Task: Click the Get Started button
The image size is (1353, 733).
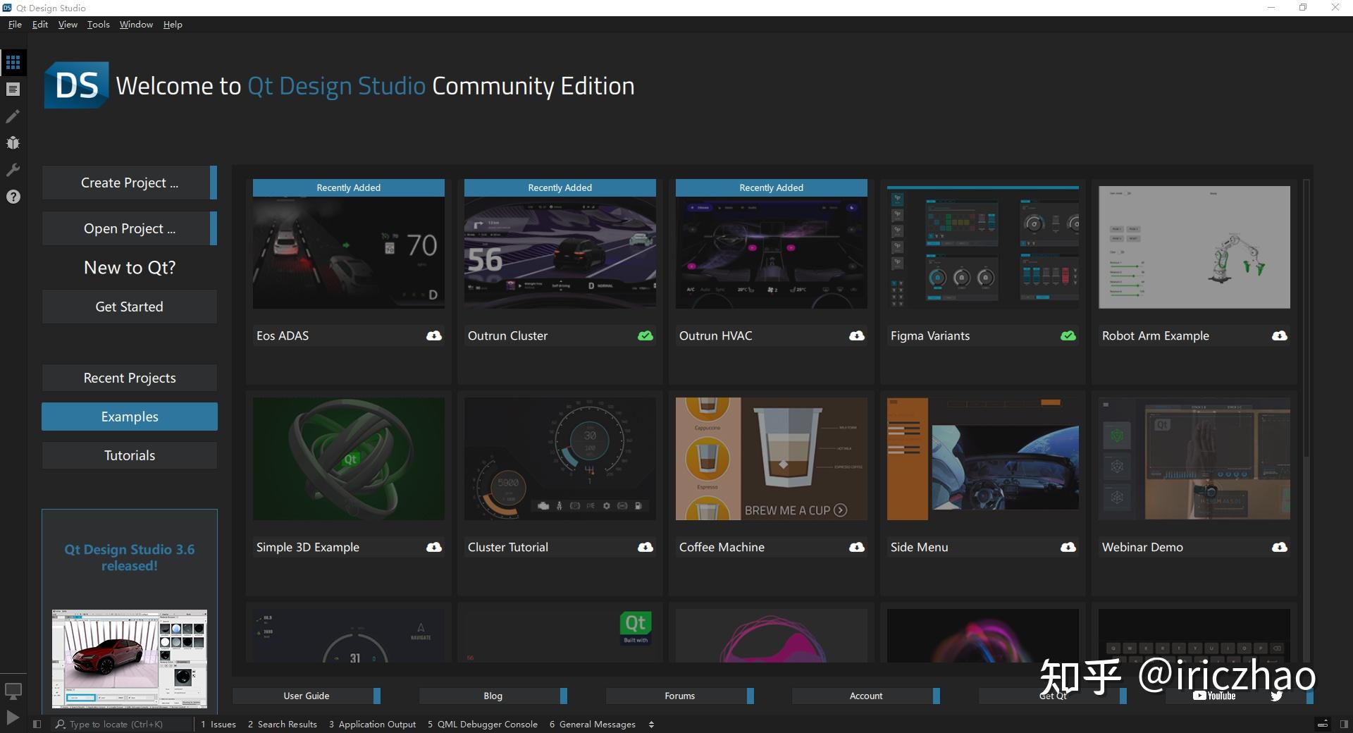Action: tap(130, 307)
